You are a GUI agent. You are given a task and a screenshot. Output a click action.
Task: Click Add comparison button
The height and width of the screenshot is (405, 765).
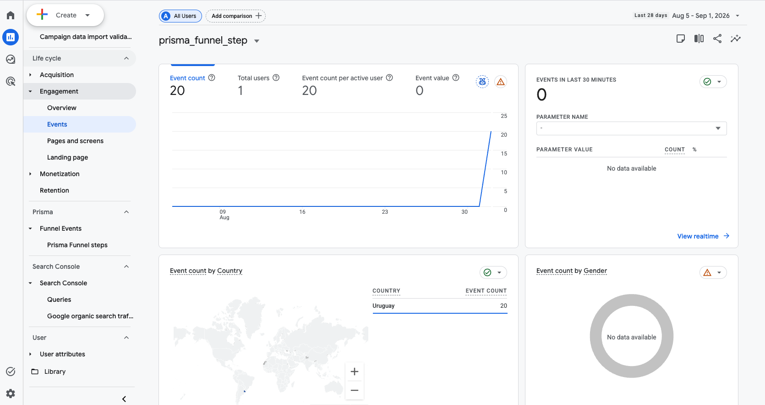pyautogui.click(x=236, y=16)
